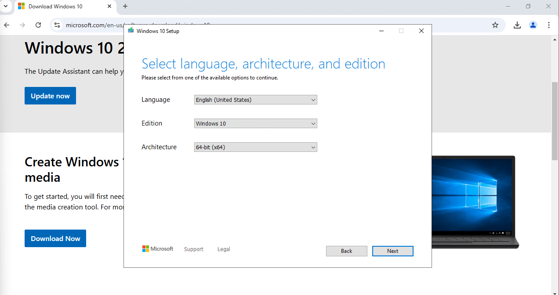
Task: Click the Next button in Setup
Action: (392, 251)
